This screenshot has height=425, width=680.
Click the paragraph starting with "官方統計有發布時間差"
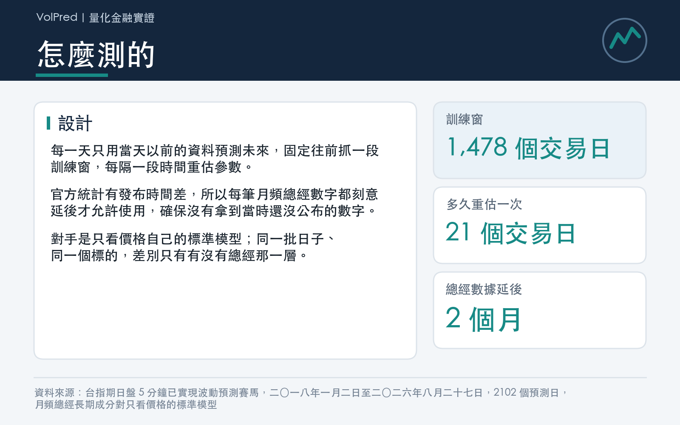(x=215, y=203)
